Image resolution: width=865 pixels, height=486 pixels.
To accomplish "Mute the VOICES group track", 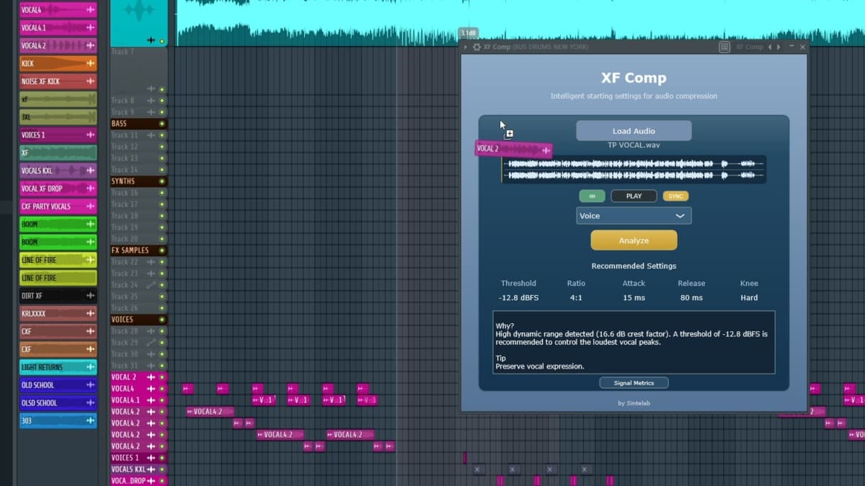I will 162,320.
